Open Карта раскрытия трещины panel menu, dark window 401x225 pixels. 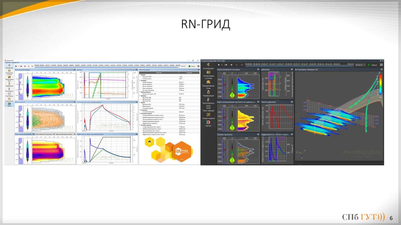(x=258, y=69)
